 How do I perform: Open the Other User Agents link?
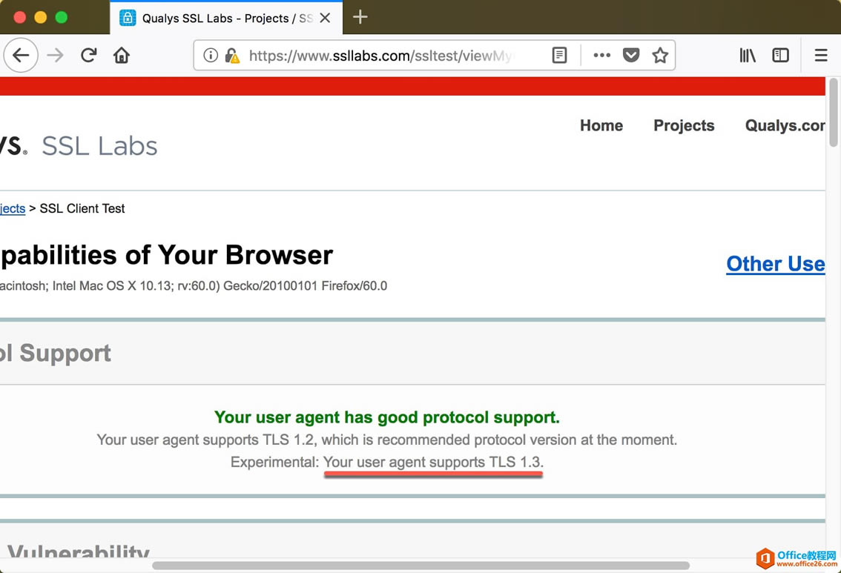tap(776, 264)
